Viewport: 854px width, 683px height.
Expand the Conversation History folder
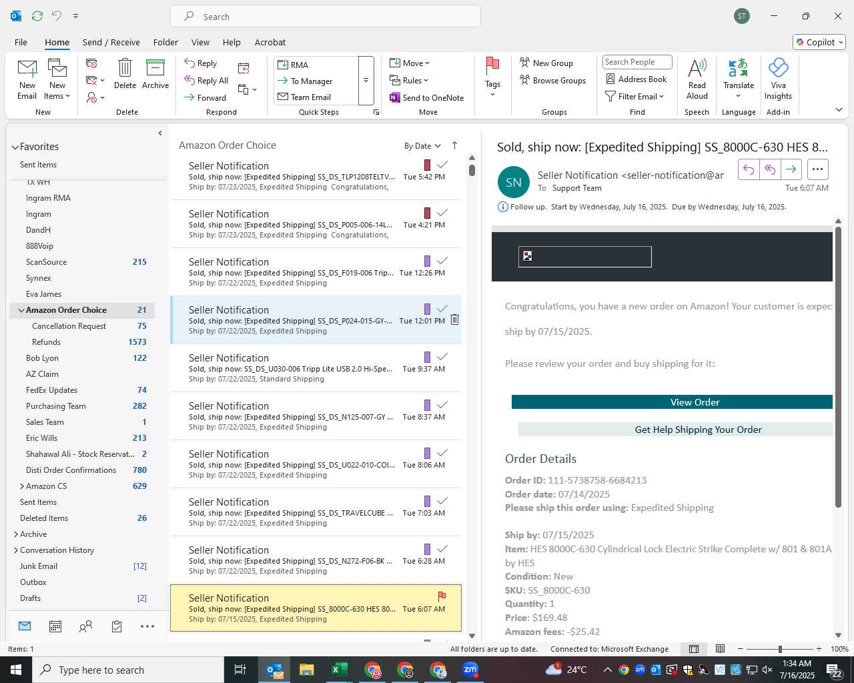click(16, 550)
